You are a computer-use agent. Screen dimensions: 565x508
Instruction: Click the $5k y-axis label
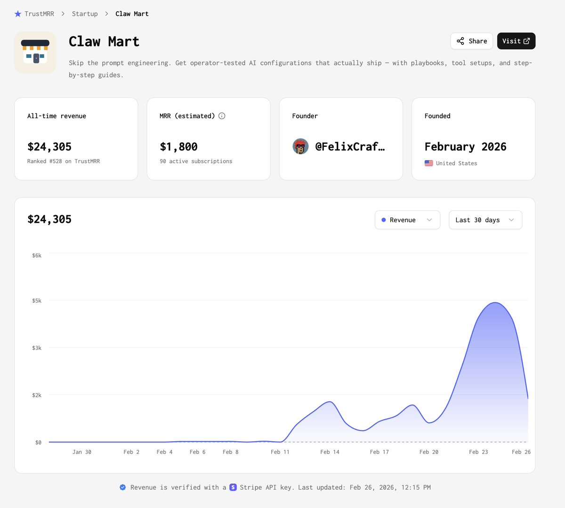37,301
